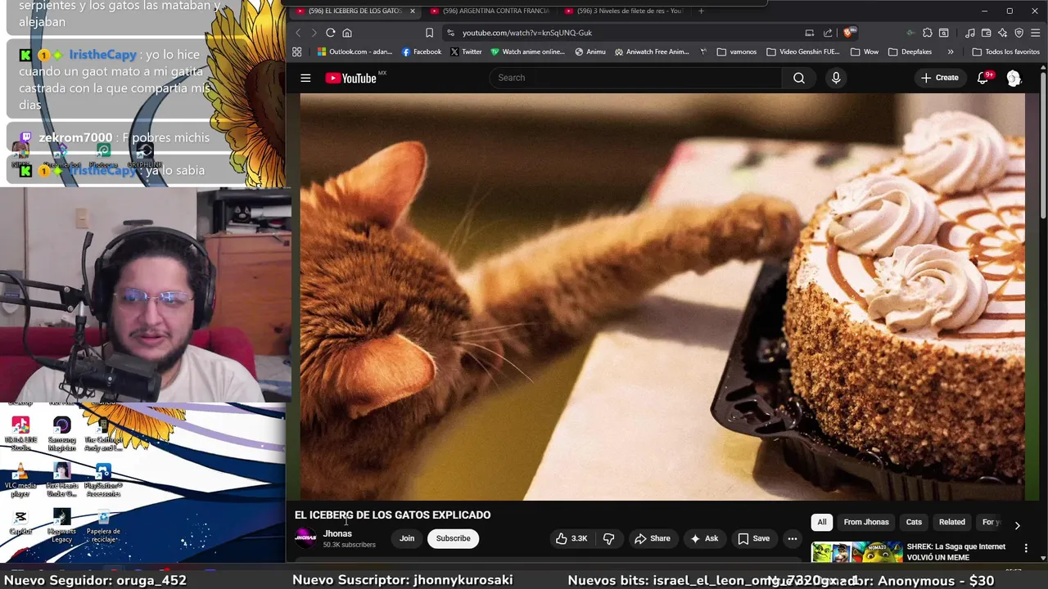
Task: Open the Samsung Magician desktop shortcut
Action: 61,434
